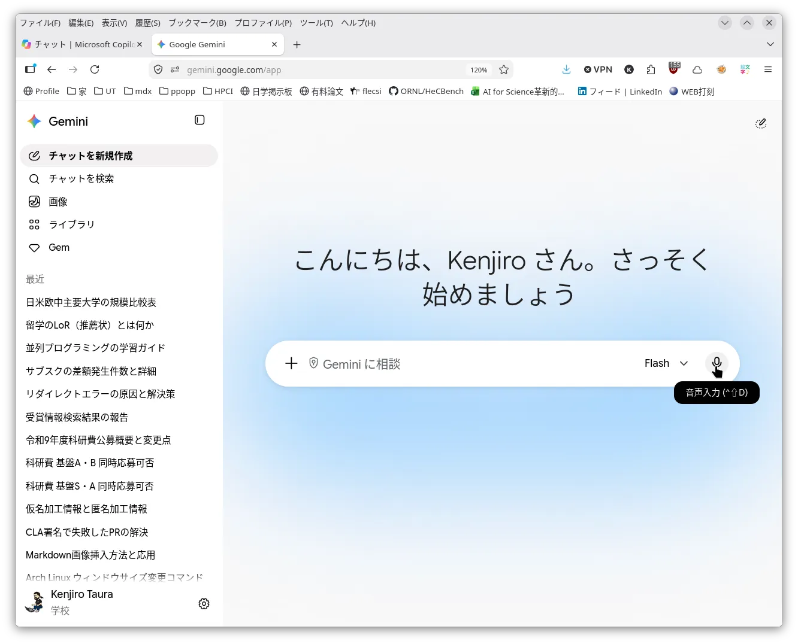Image resolution: width=798 pixels, height=644 pixels.
Task: Click the gemini.google.com/app address field
Action: [x=324, y=70]
